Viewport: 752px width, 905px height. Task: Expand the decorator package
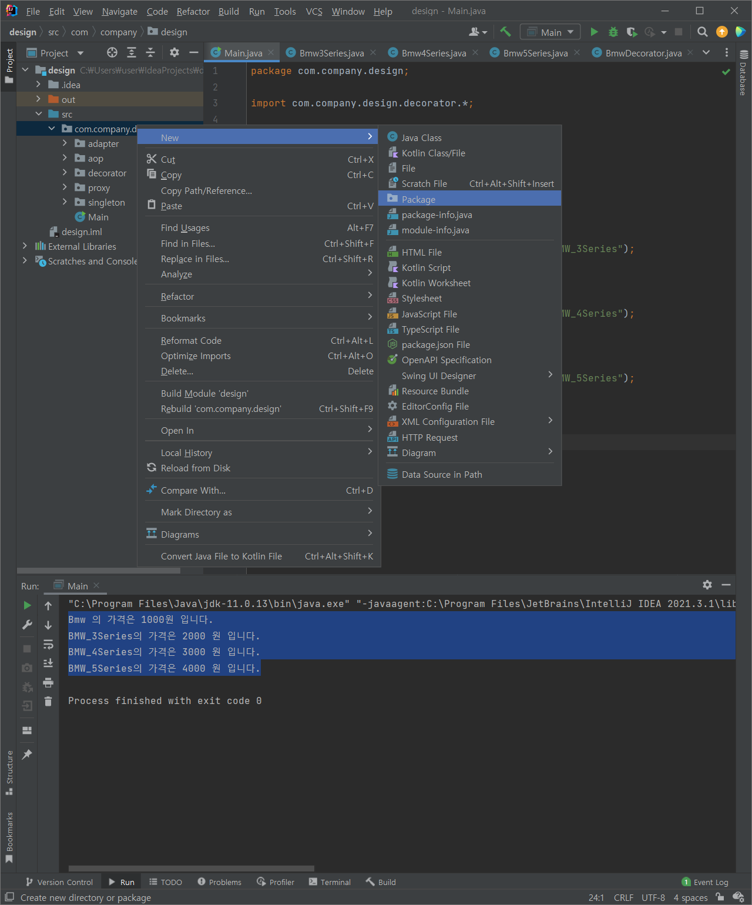[x=65, y=172]
